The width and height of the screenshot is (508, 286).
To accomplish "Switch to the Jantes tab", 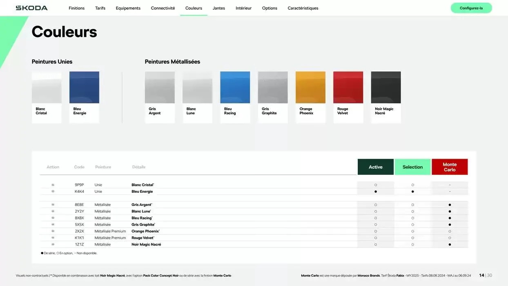I will (218, 8).
